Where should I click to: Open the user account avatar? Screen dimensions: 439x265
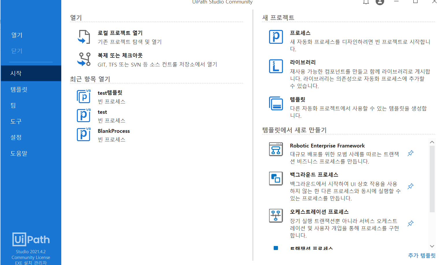(x=380, y=2)
